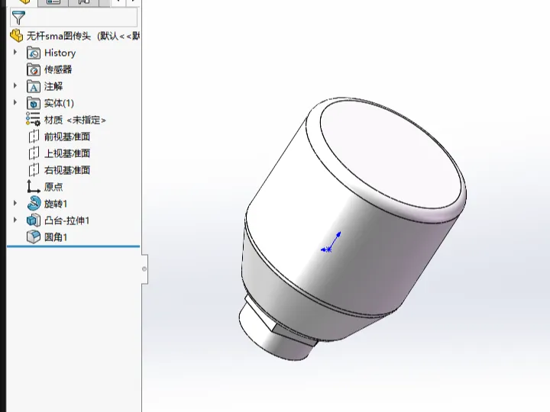The image size is (550, 412).
Task: Select the root part name 无杆sma图传头
Action: pyautogui.click(x=59, y=36)
